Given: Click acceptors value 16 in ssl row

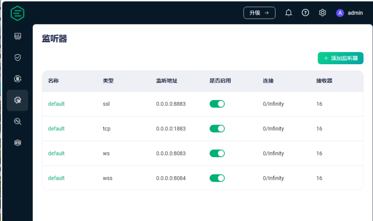Looking at the screenshot, I should click(x=319, y=104).
